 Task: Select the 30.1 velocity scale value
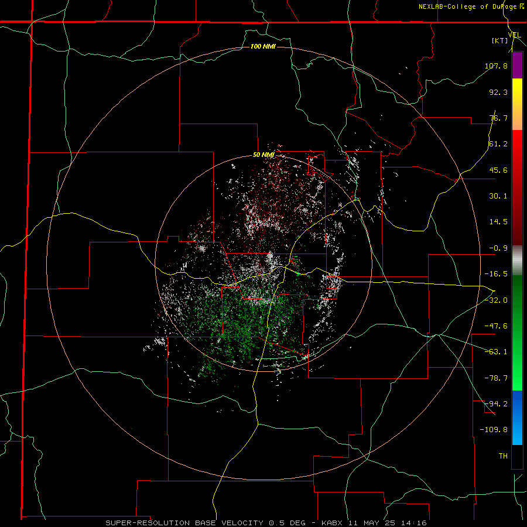click(498, 196)
